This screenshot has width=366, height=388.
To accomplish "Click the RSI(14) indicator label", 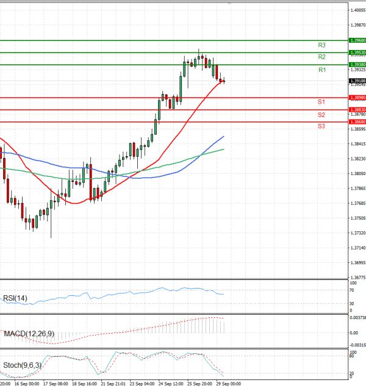I will point(15,298).
